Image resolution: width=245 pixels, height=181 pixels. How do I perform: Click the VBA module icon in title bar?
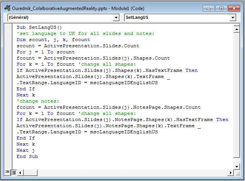click(7, 8)
